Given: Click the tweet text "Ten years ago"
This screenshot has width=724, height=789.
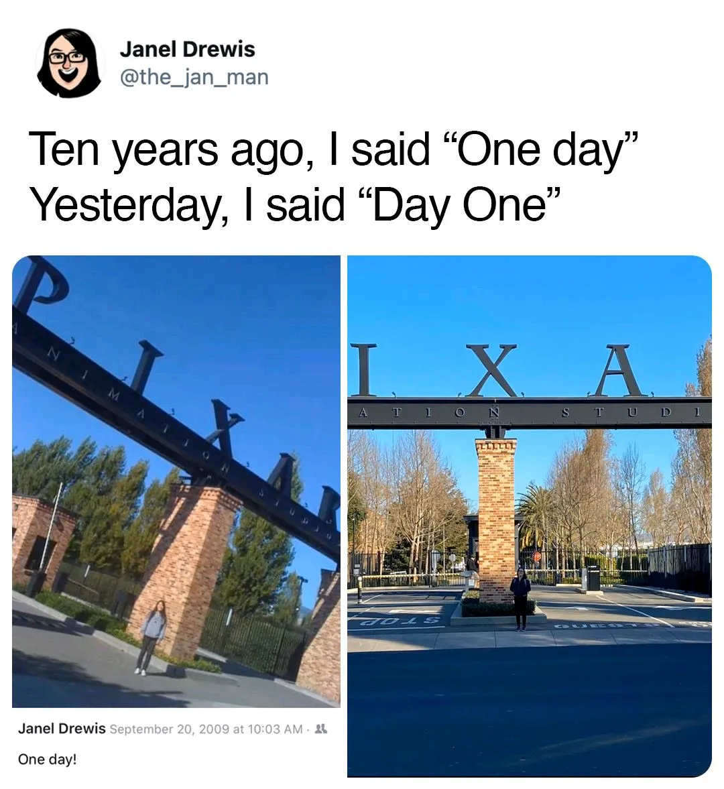Looking at the screenshot, I should tap(166, 149).
